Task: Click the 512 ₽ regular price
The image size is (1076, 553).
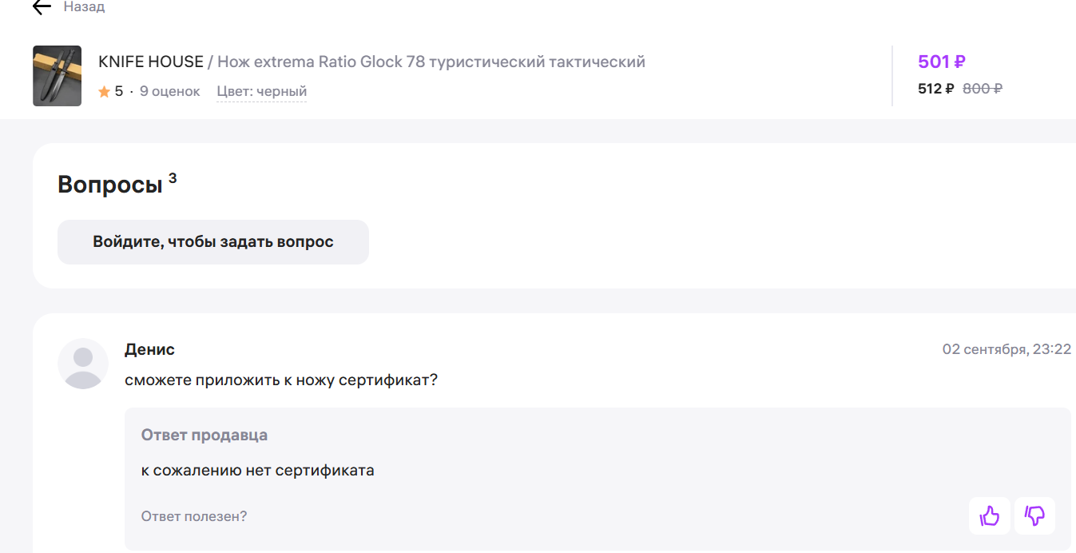Action: 935,89
